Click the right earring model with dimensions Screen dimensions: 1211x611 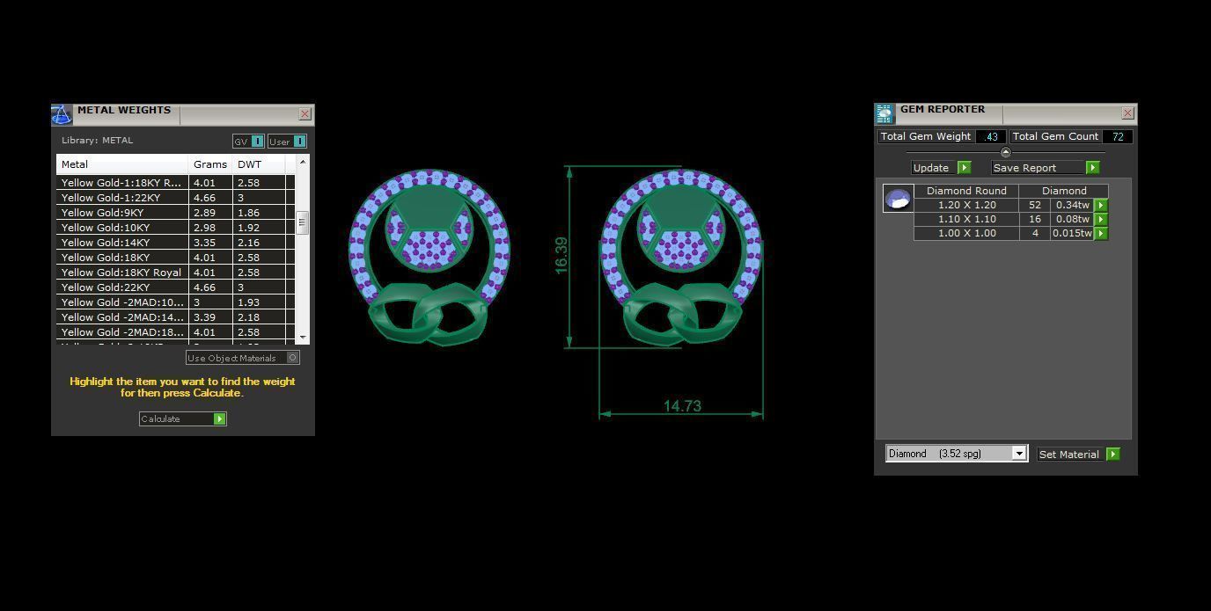681,256
